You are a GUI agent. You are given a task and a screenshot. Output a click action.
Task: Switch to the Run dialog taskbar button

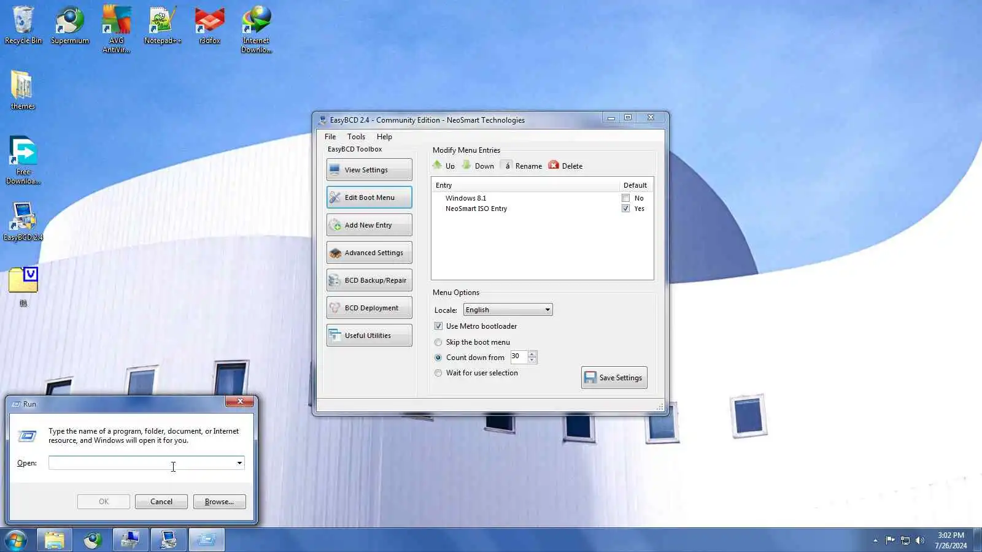pos(207,540)
